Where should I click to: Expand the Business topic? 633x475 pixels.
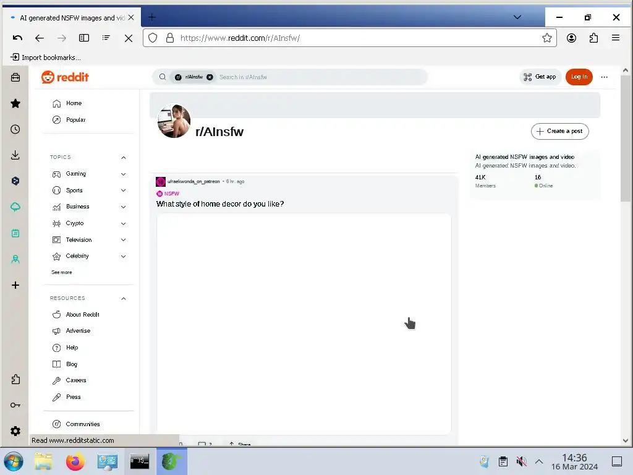pyautogui.click(x=124, y=207)
